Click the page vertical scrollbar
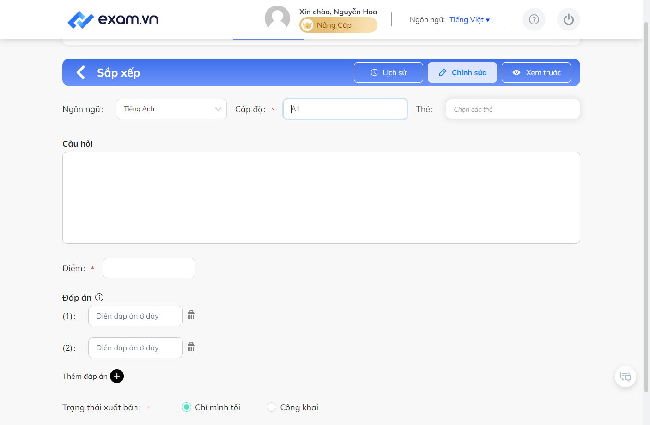 click(646, 207)
